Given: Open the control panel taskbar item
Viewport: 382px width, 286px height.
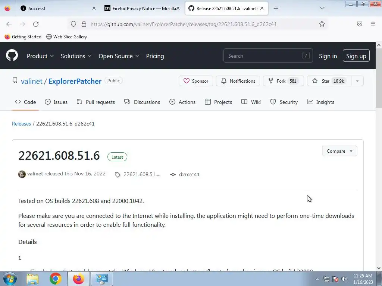Looking at the screenshot, I should [101, 279].
